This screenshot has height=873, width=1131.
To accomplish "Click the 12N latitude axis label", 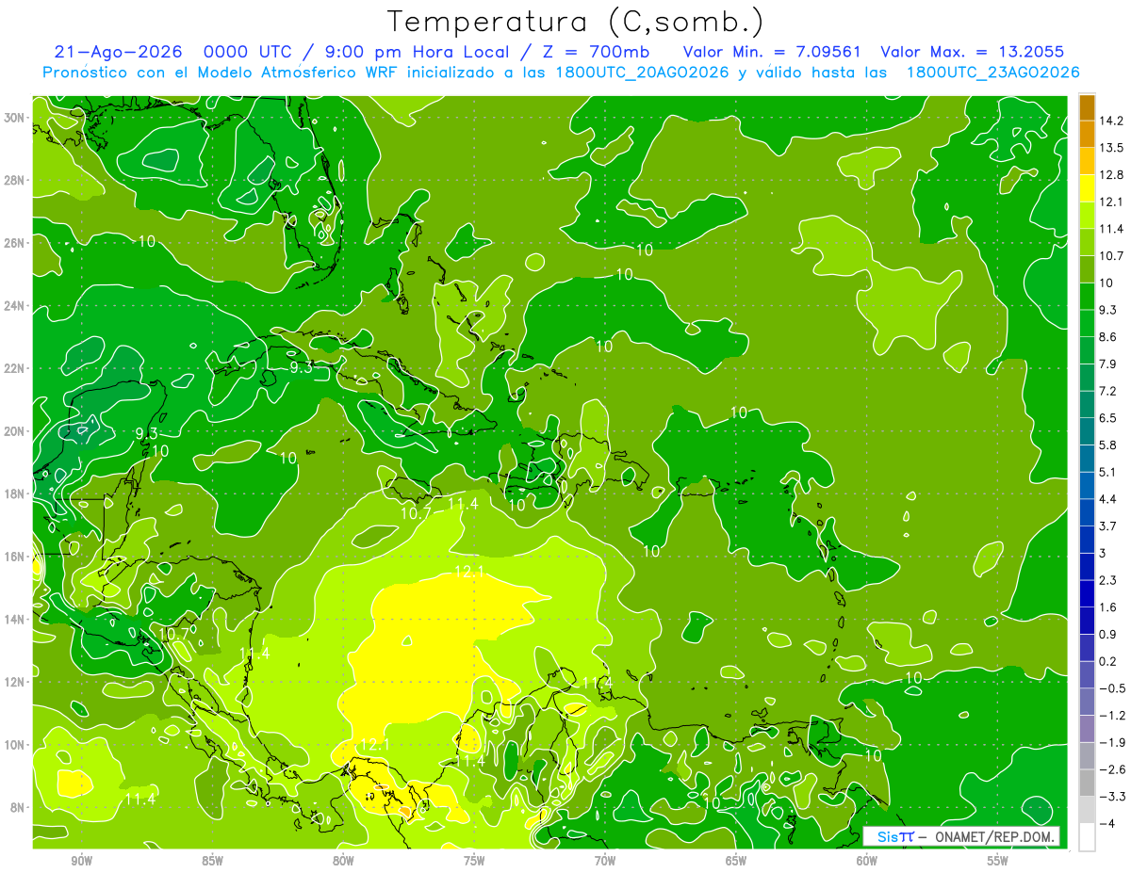I will point(15,682).
